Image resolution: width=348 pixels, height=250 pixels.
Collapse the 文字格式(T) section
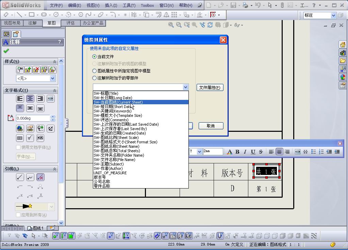coord(54,90)
